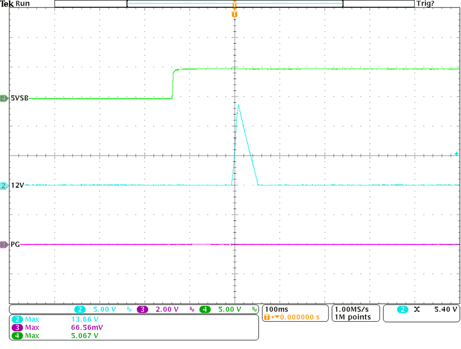
Task: Click the Tek logo
Action: (7, 3)
